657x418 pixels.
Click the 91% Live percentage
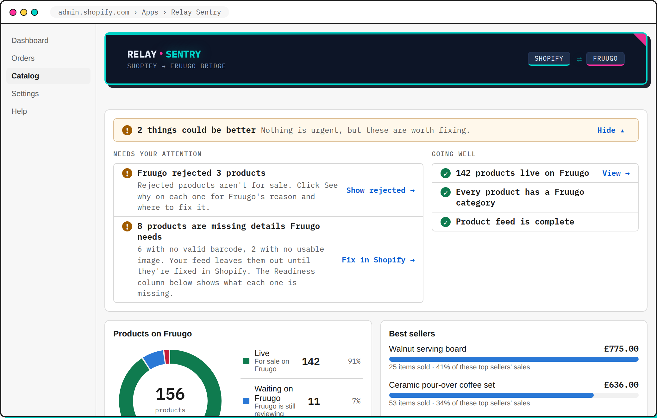pos(354,361)
